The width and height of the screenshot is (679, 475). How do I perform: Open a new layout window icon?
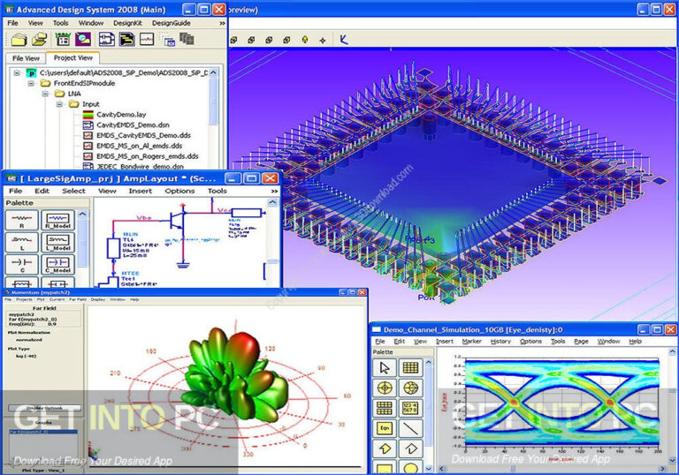point(126,40)
